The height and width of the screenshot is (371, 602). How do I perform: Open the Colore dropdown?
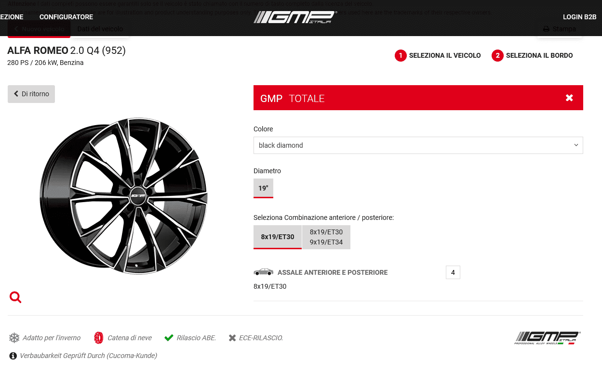tap(418, 145)
